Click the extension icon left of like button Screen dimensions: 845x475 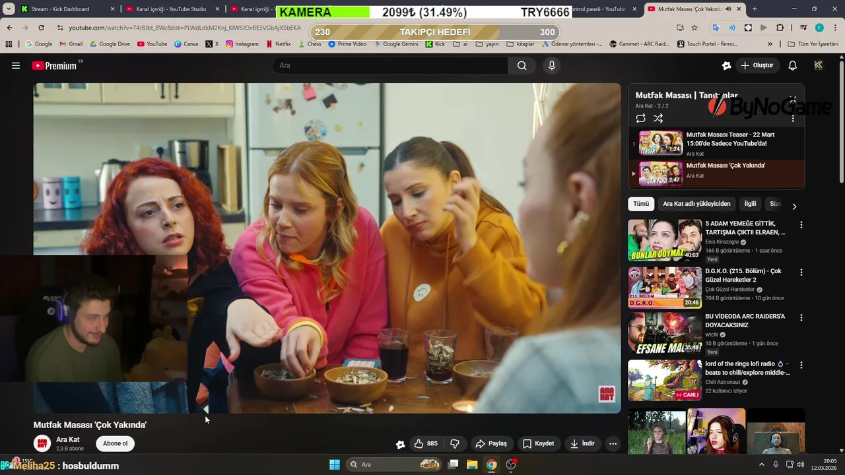pos(400,445)
